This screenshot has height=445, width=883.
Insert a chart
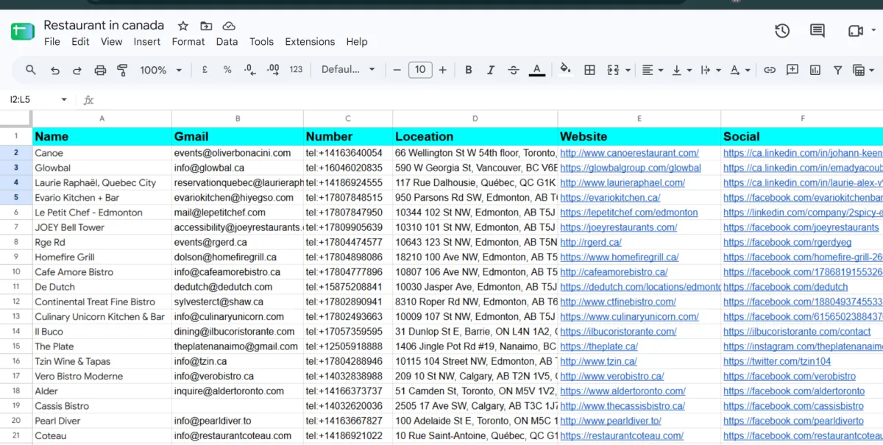[x=815, y=70]
